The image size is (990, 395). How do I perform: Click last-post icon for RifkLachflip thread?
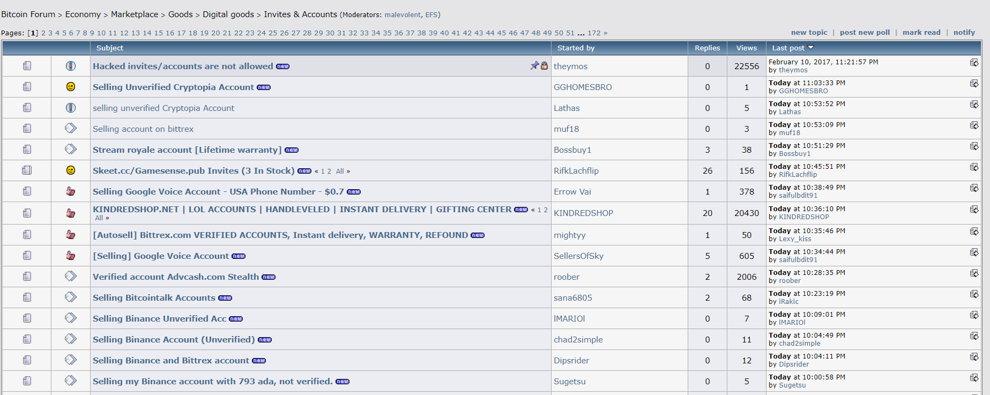coord(974,167)
